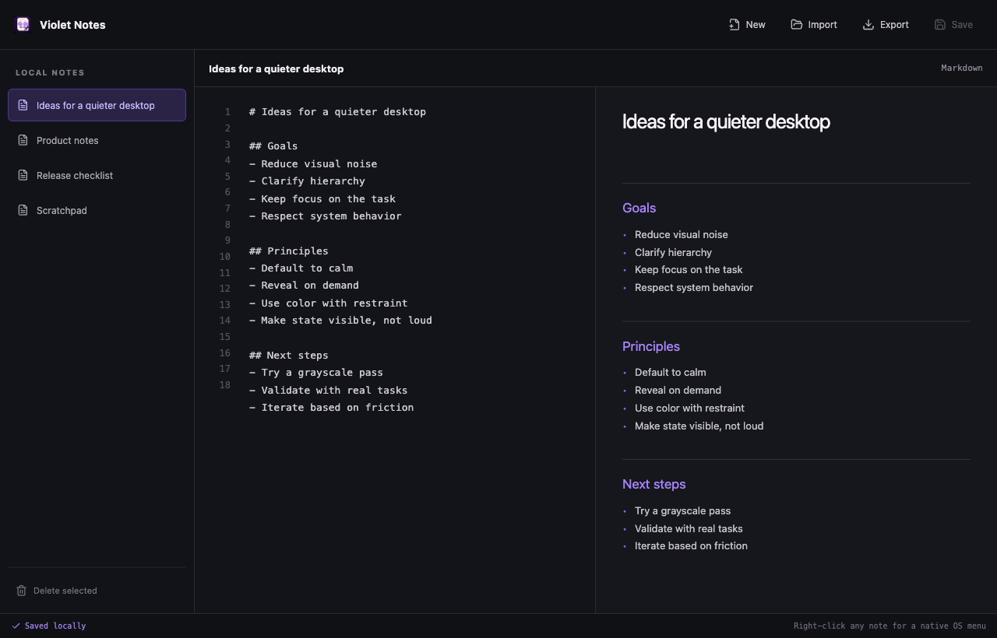Click the Principles heading in the preview

click(651, 346)
